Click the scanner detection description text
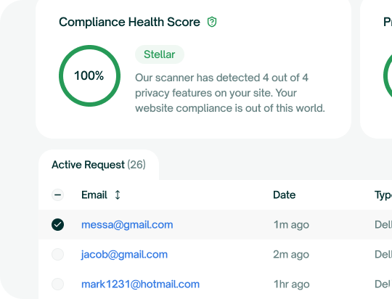 point(230,93)
